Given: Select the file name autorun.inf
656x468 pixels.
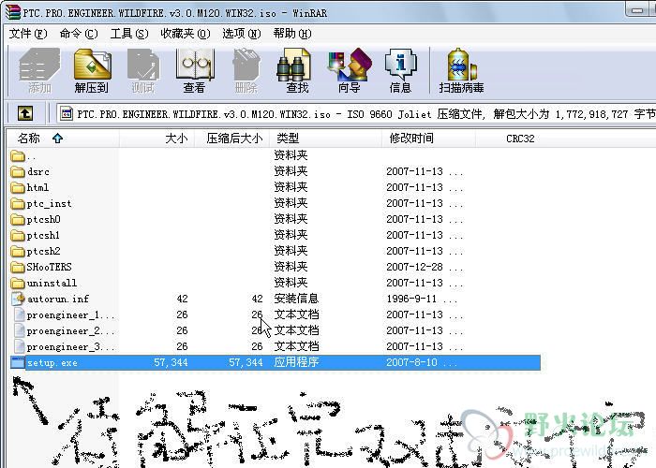Looking at the screenshot, I should pos(58,300).
